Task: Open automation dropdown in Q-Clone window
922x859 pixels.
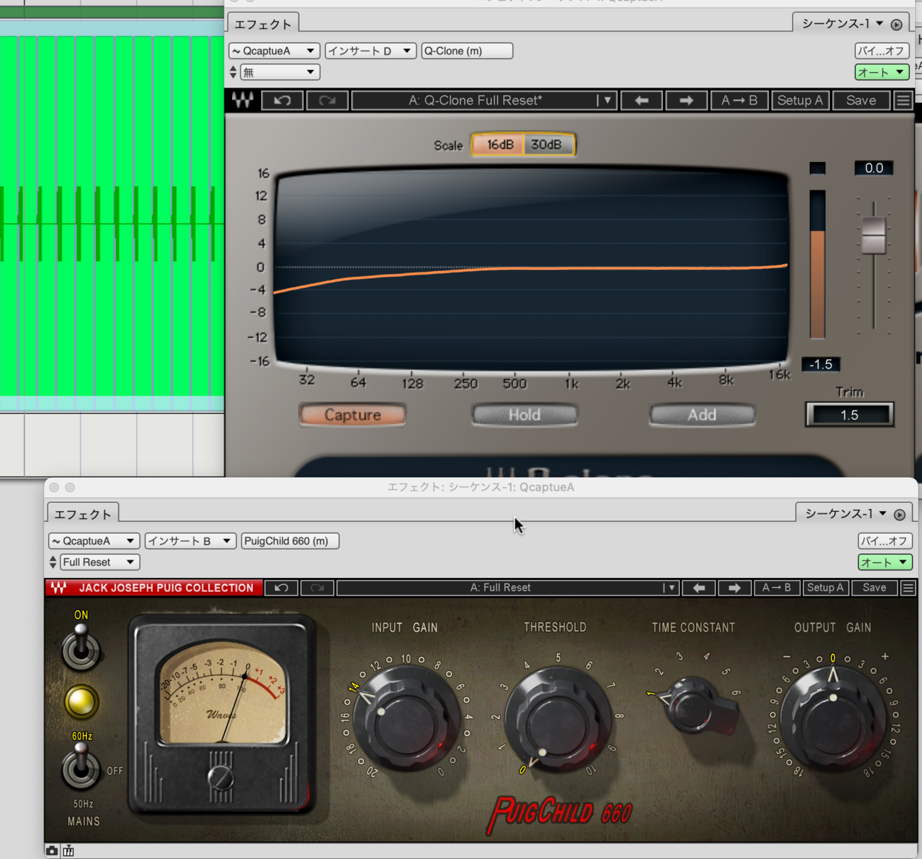Action: point(882,72)
